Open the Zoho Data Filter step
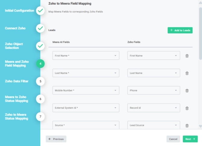Image resolution: width=202 pixels, height=146 pixels. pos(17,81)
